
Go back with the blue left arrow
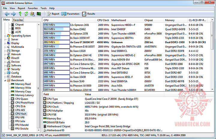pos(7,14)
